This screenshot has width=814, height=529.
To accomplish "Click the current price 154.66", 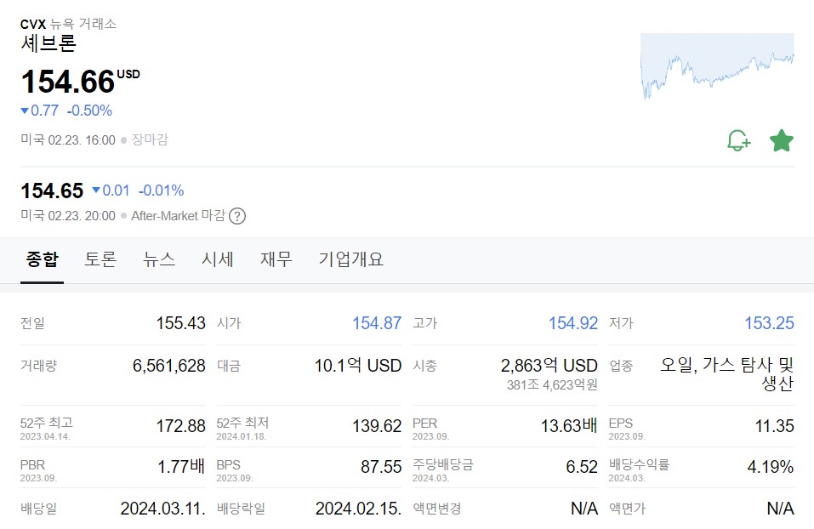I will (68, 82).
